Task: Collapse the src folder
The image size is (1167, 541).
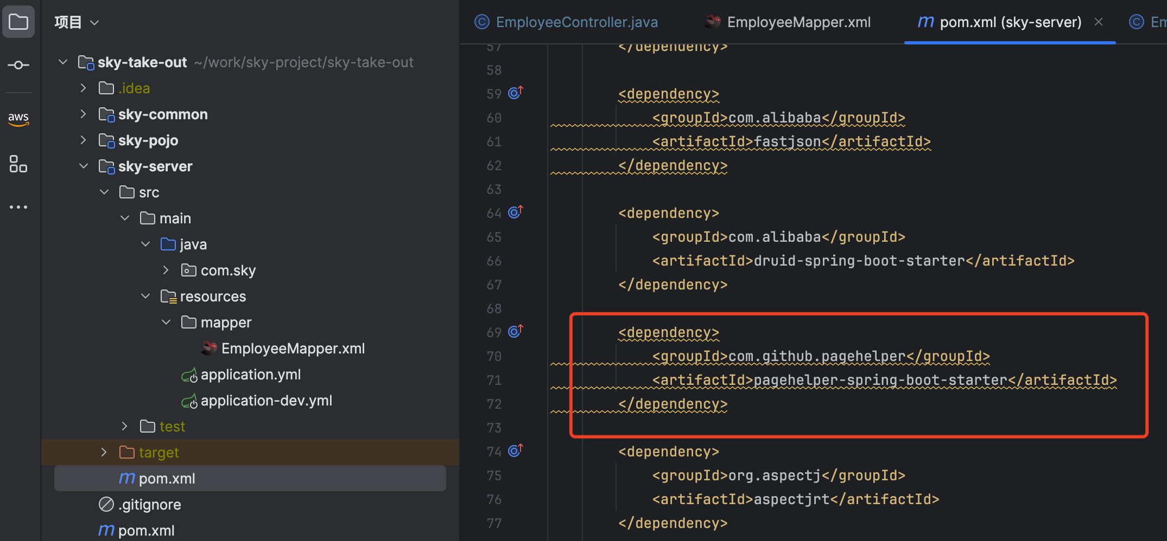Action: [104, 192]
